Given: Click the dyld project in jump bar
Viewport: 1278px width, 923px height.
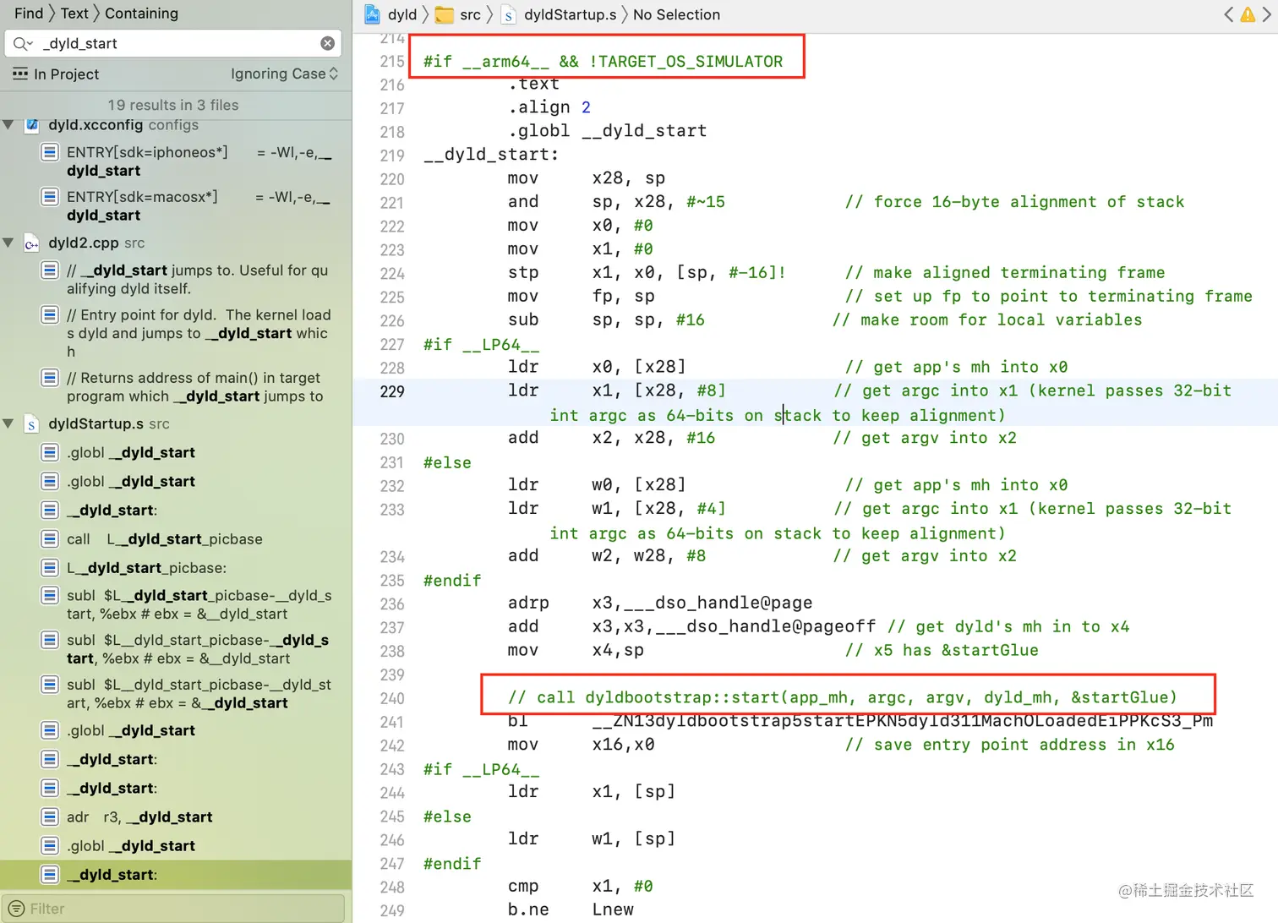Looking at the screenshot, I should [391, 14].
